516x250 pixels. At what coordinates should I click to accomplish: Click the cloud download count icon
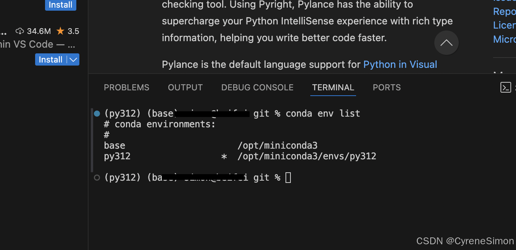[x=19, y=31]
